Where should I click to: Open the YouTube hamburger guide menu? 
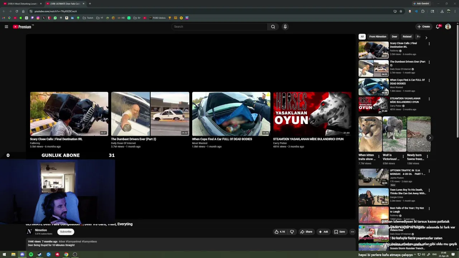pyautogui.click(x=6, y=27)
